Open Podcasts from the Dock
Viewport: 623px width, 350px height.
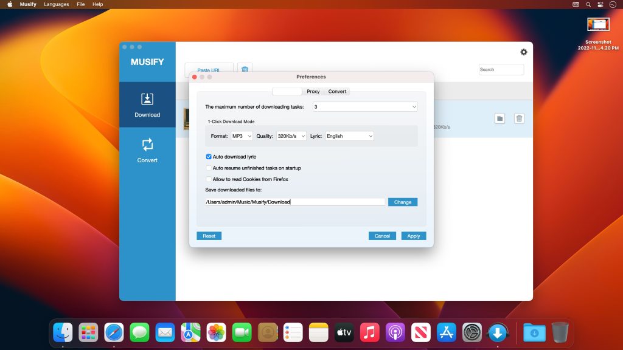pyautogui.click(x=396, y=332)
